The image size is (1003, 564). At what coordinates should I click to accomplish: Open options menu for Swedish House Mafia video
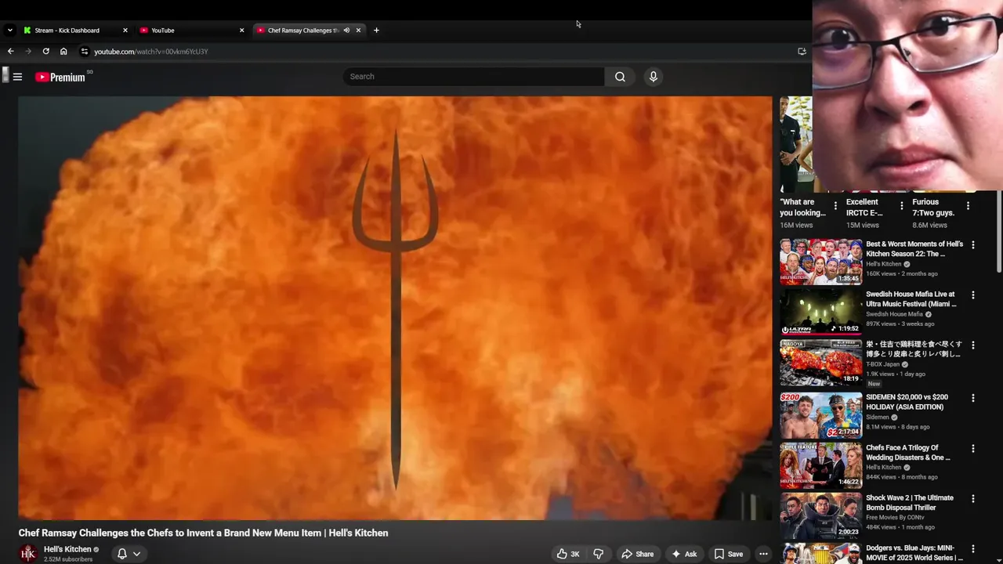tap(973, 295)
